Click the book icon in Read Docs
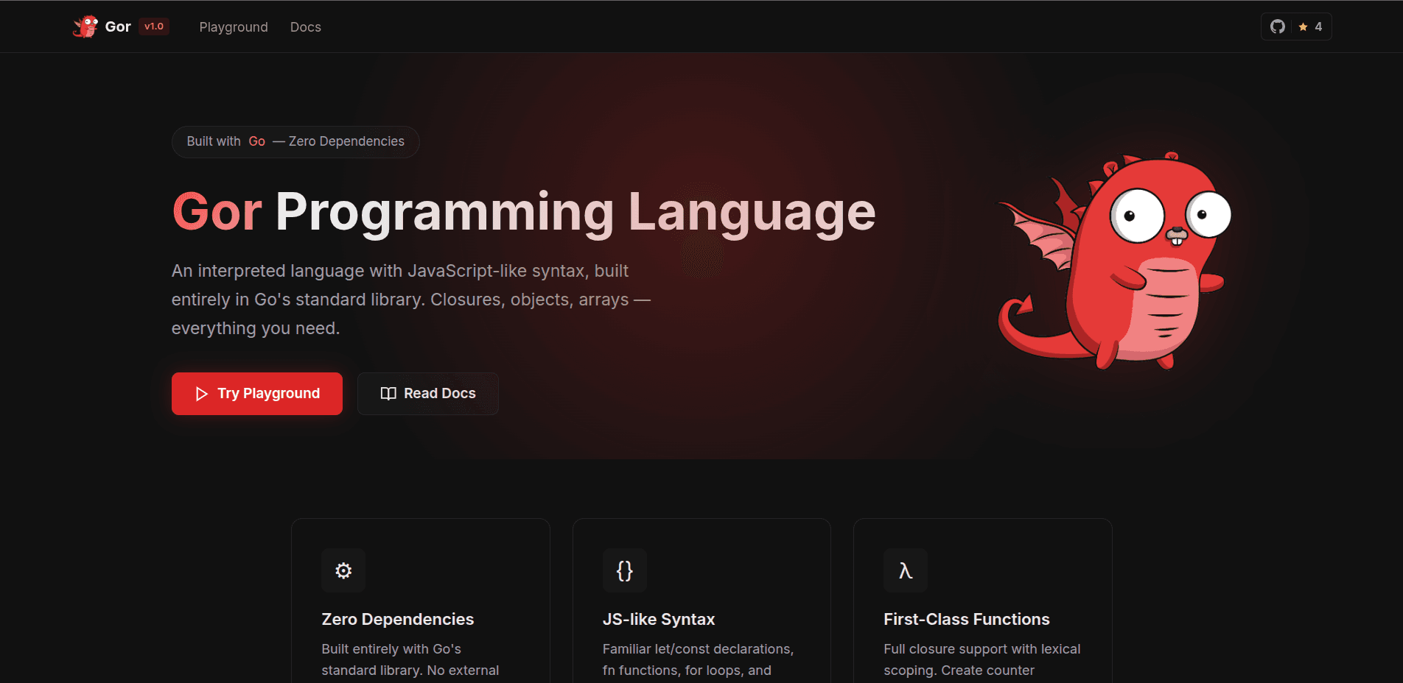The width and height of the screenshot is (1403, 683). (x=388, y=394)
